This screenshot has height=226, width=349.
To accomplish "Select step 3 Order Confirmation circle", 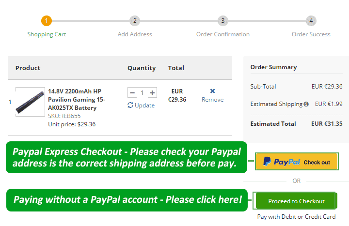I will pyautogui.click(x=222, y=21).
